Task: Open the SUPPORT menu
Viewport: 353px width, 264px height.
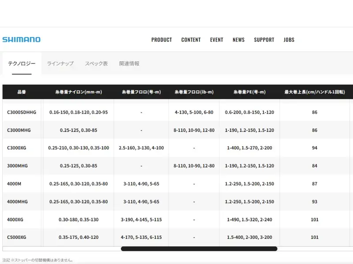Action: [264, 40]
